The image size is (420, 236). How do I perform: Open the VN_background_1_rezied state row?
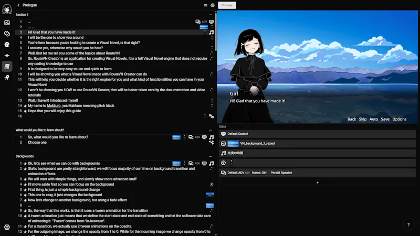tap(318, 143)
